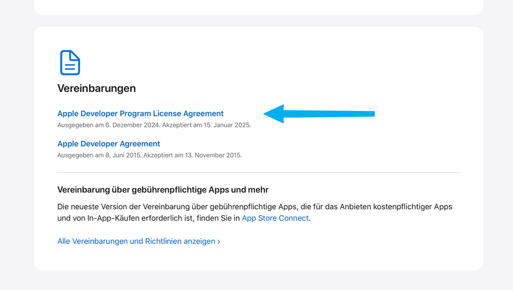Open the Apple Developer Agreement link
The height and width of the screenshot is (290, 513).
pyautogui.click(x=109, y=143)
